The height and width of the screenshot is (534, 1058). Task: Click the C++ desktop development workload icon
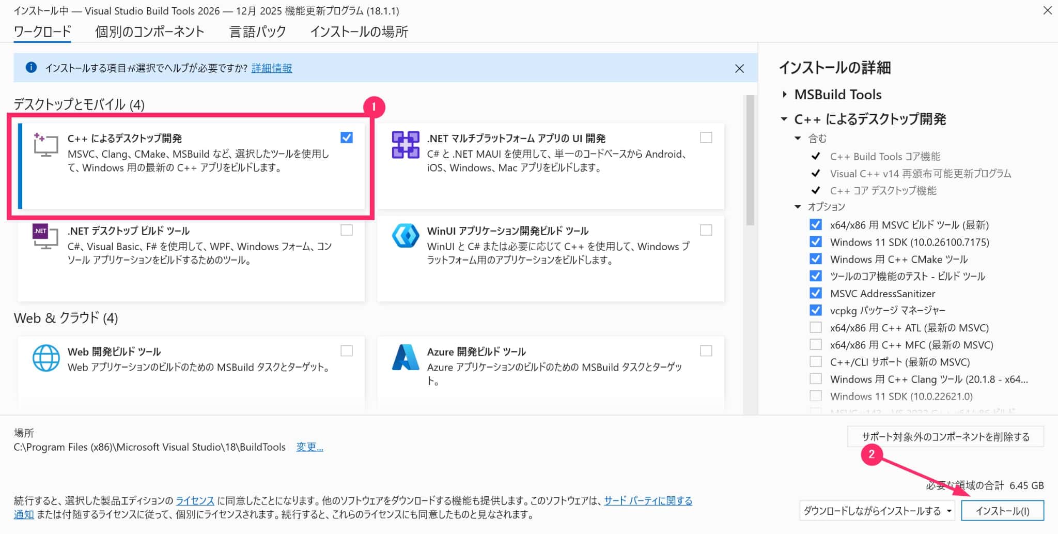click(45, 145)
